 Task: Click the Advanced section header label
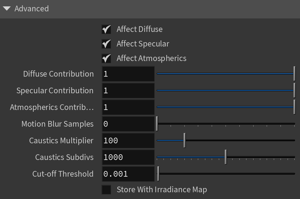click(x=32, y=9)
